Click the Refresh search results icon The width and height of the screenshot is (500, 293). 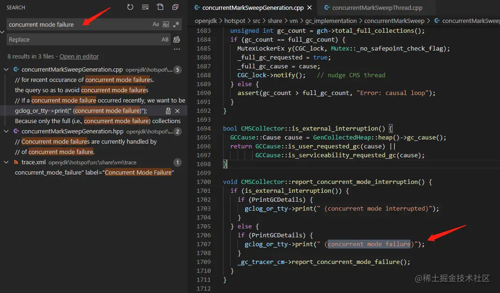[130, 7]
